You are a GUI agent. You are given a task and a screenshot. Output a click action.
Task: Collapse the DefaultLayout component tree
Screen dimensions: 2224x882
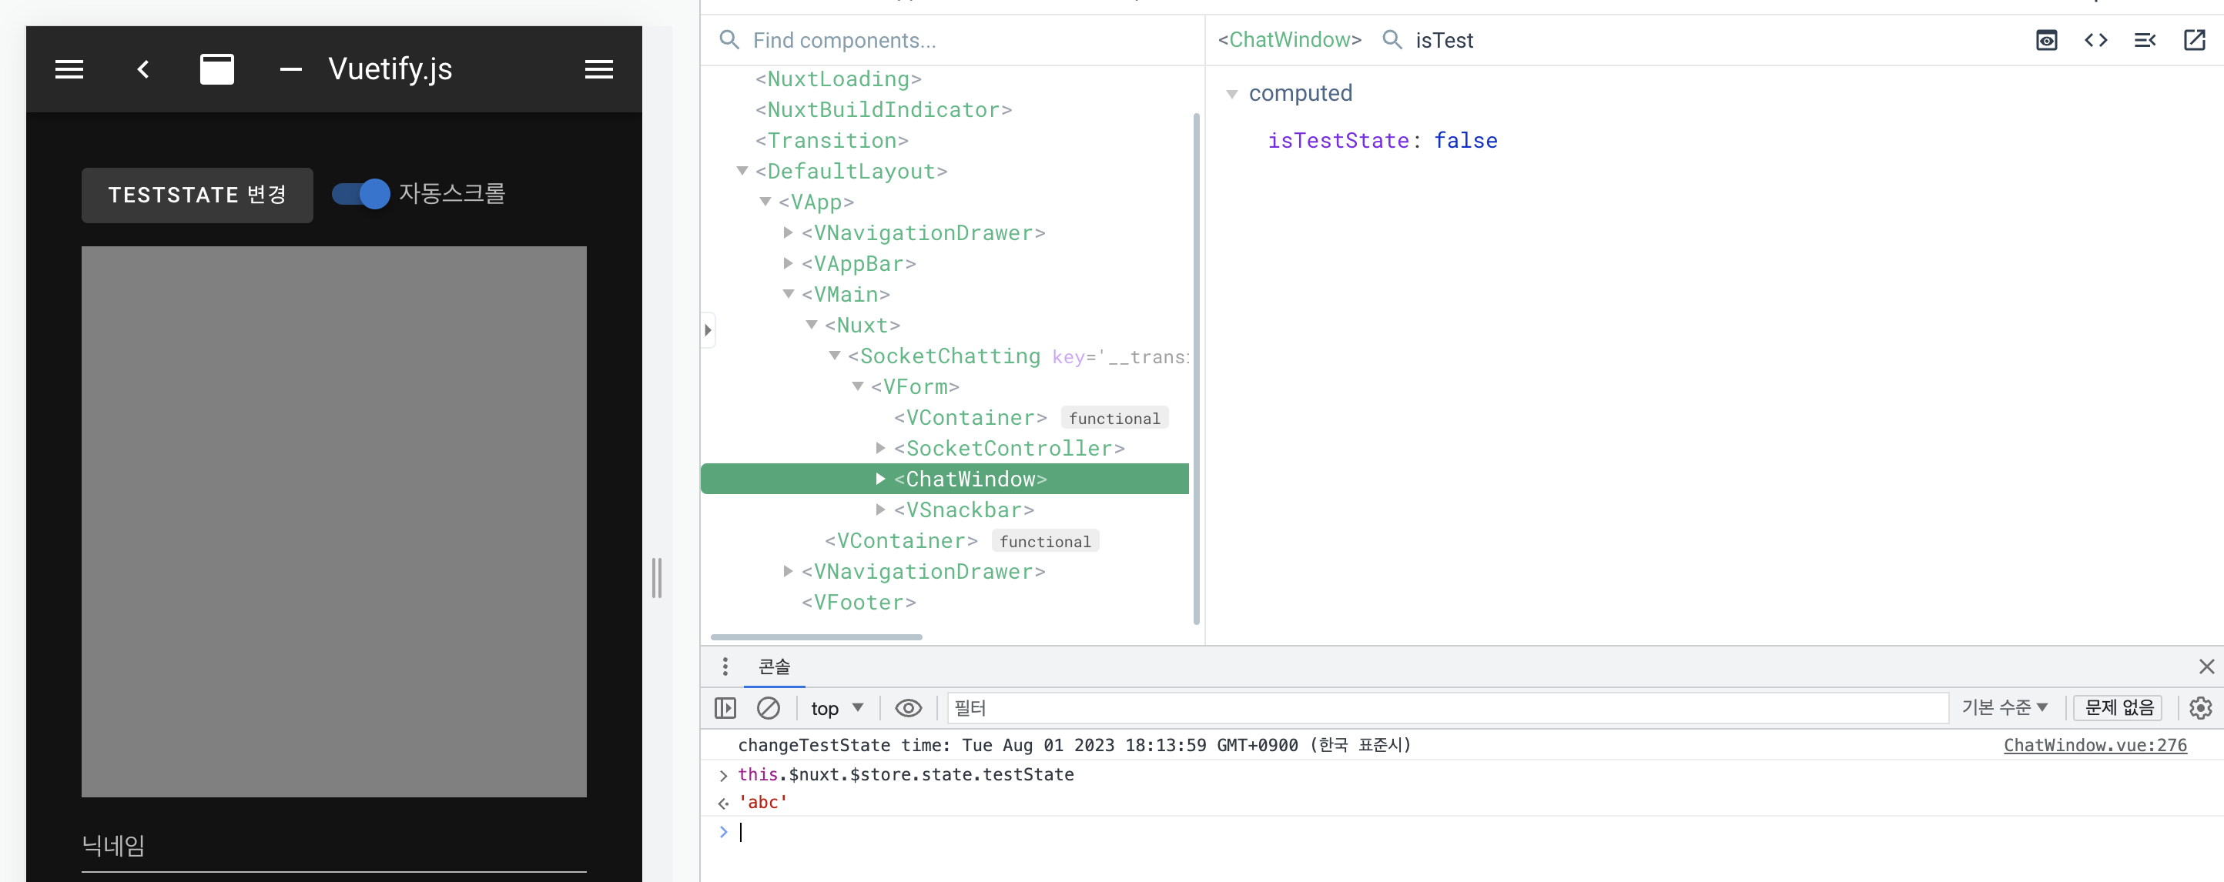pyautogui.click(x=743, y=170)
